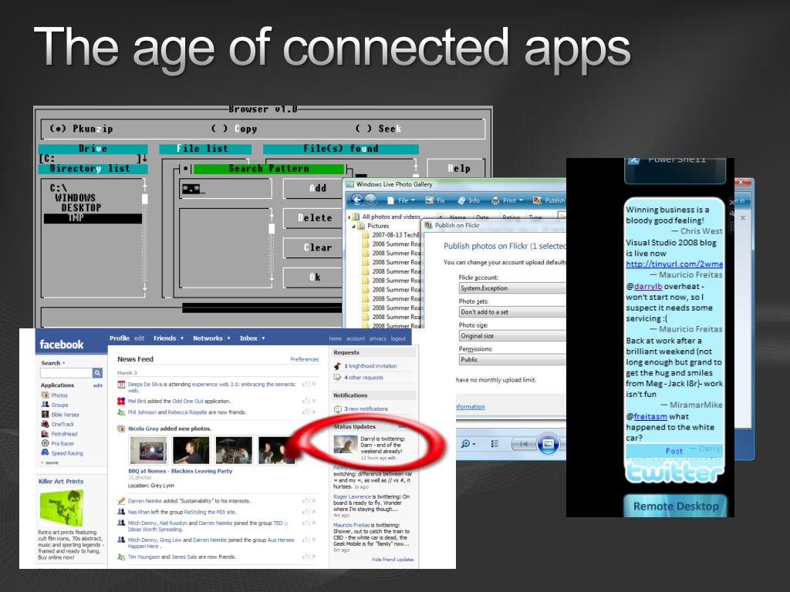Click Publish in Photo Gallery toolbar
The image size is (790, 592).
click(x=549, y=200)
